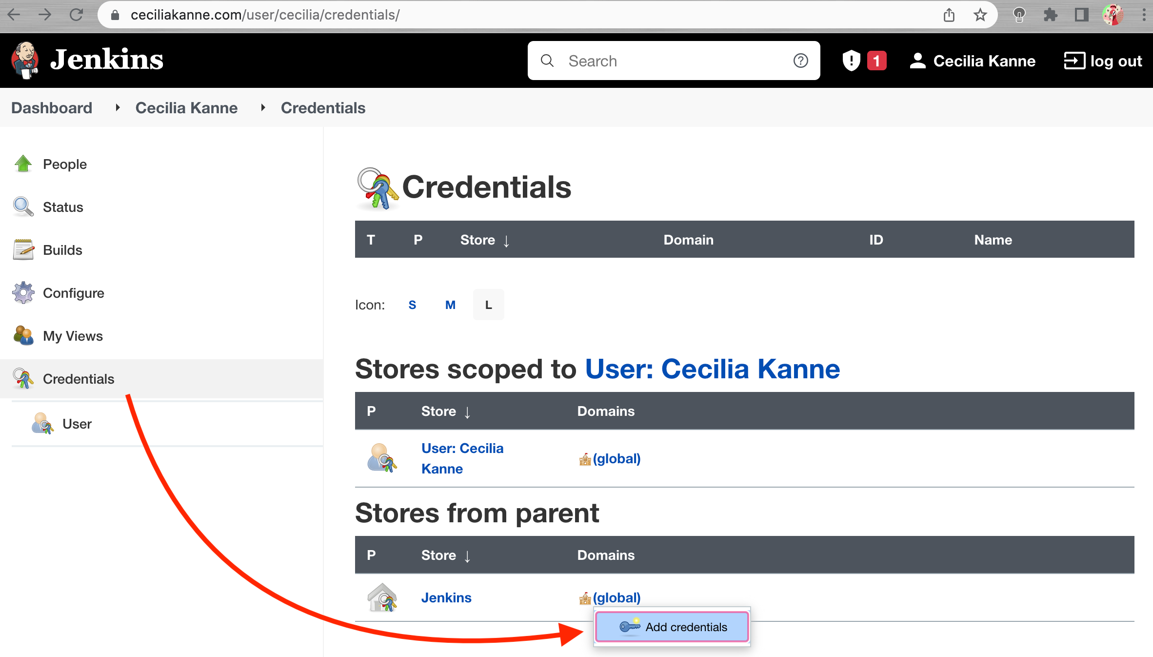The image size is (1153, 657).
Task: Click the Jenkins butler logo icon
Action: (x=24, y=60)
